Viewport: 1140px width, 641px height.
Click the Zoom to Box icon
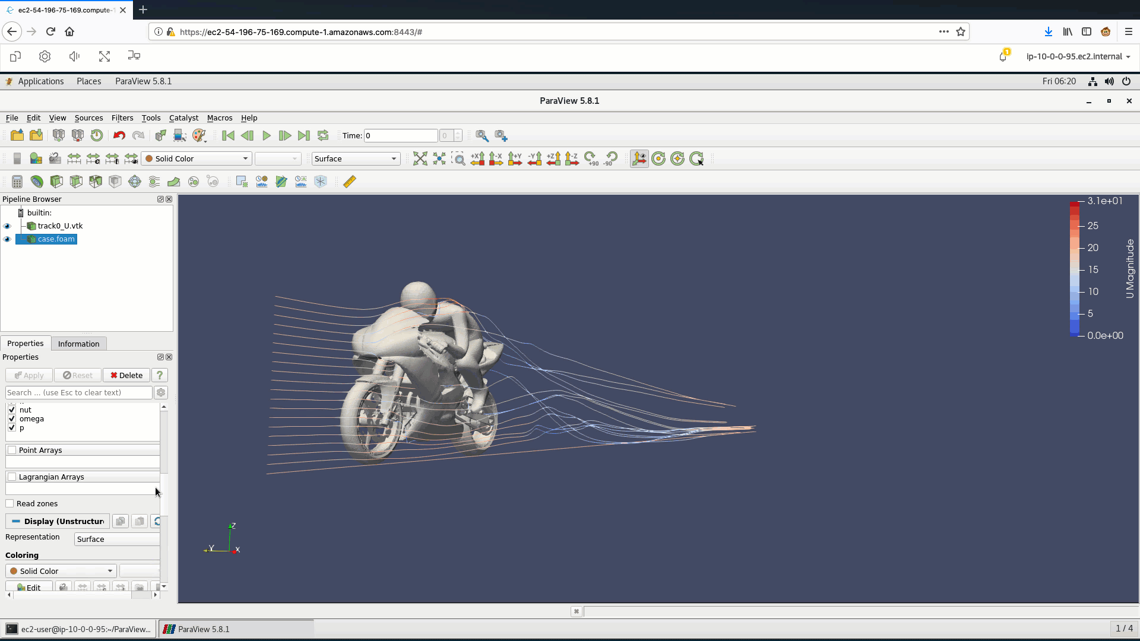(458, 158)
